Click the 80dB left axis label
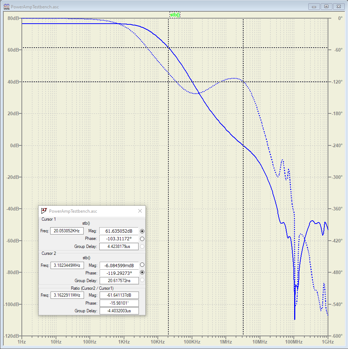The width and height of the screenshot is (348, 349). (x=13, y=18)
